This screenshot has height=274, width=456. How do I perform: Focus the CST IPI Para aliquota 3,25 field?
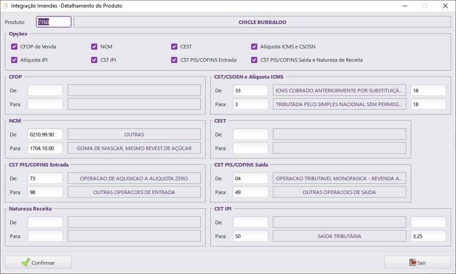pyautogui.click(x=428, y=236)
